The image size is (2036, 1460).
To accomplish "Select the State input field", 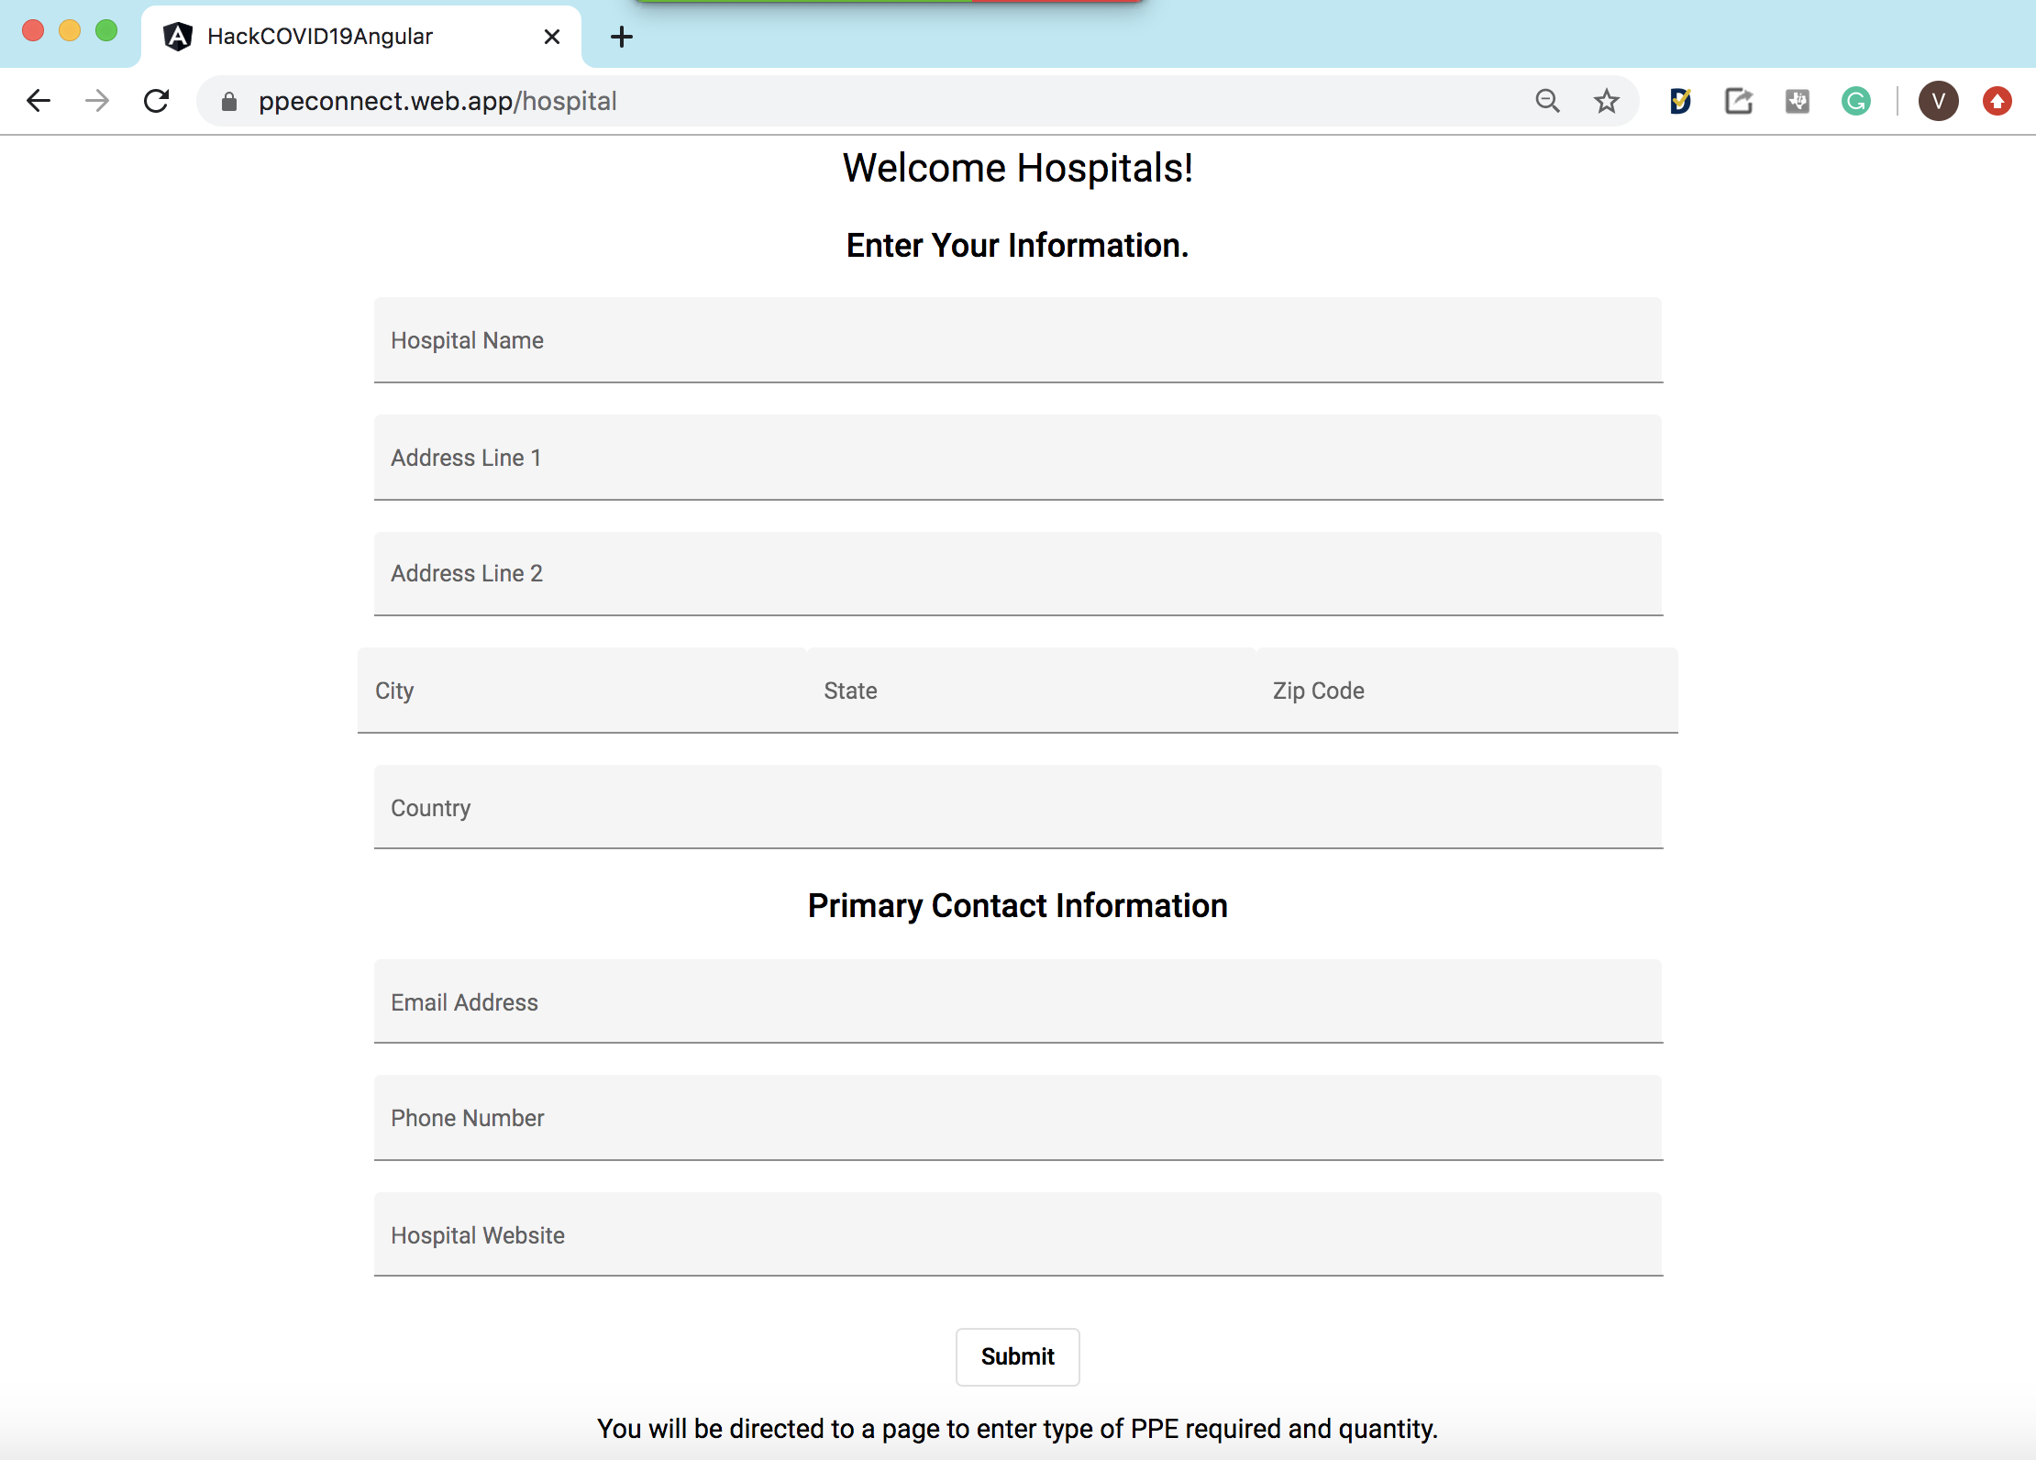I will 1031,691.
